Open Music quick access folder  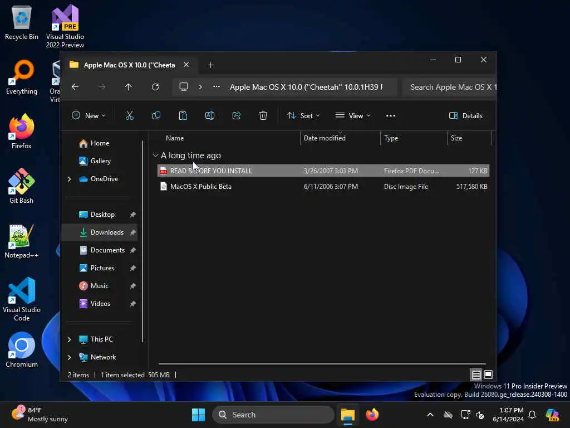100,286
